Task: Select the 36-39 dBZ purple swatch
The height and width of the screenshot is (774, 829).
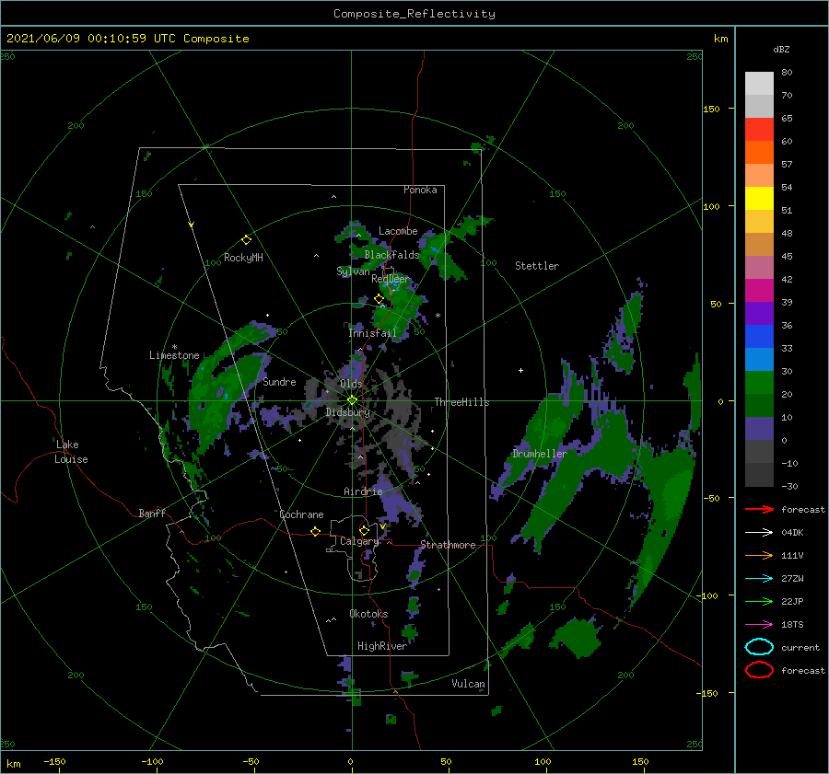Action: tap(759, 314)
